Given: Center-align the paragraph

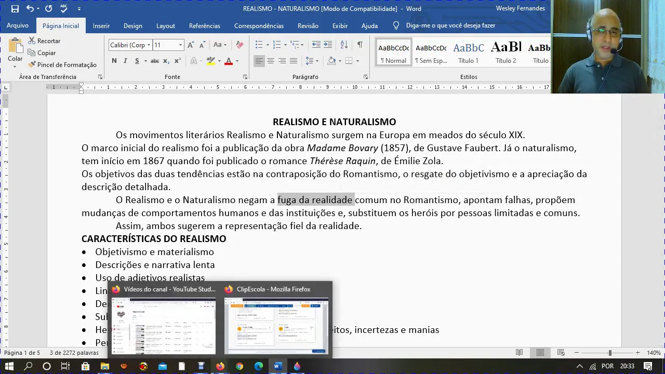Looking at the screenshot, I should (271, 61).
